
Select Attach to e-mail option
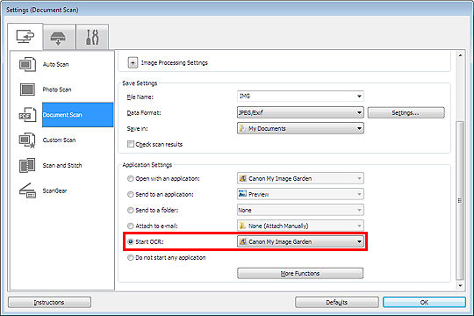click(130, 226)
